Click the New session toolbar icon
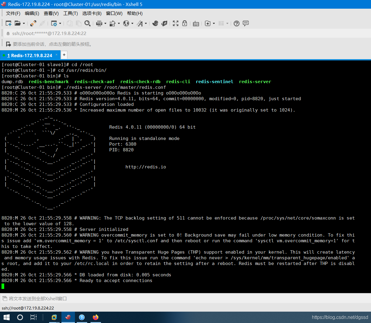 click(8, 23)
